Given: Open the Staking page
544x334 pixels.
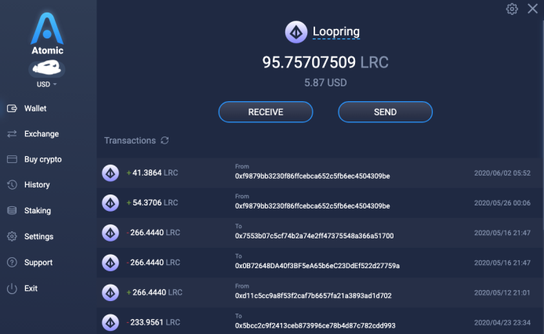Looking at the screenshot, I should (x=38, y=210).
